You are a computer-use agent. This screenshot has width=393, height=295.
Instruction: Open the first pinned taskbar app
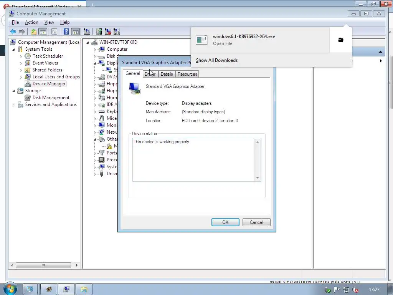click(x=30, y=290)
